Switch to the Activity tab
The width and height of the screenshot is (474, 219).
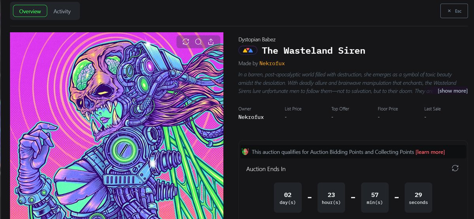click(62, 11)
